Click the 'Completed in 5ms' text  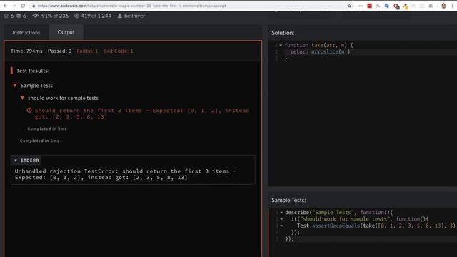click(39, 141)
